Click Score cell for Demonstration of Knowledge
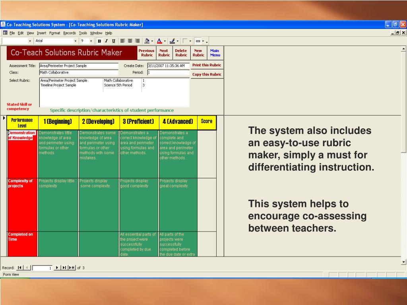Image resolution: width=407 pixels, height=305 pixels. pos(207,154)
